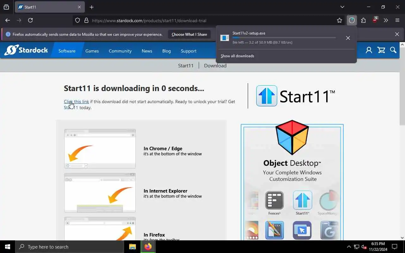Viewport: 405px width, 253px height.
Task: Open the Games menu
Action: click(x=92, y=51)
